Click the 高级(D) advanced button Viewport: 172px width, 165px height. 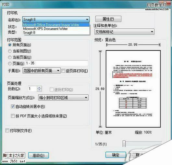click(39, 155)
